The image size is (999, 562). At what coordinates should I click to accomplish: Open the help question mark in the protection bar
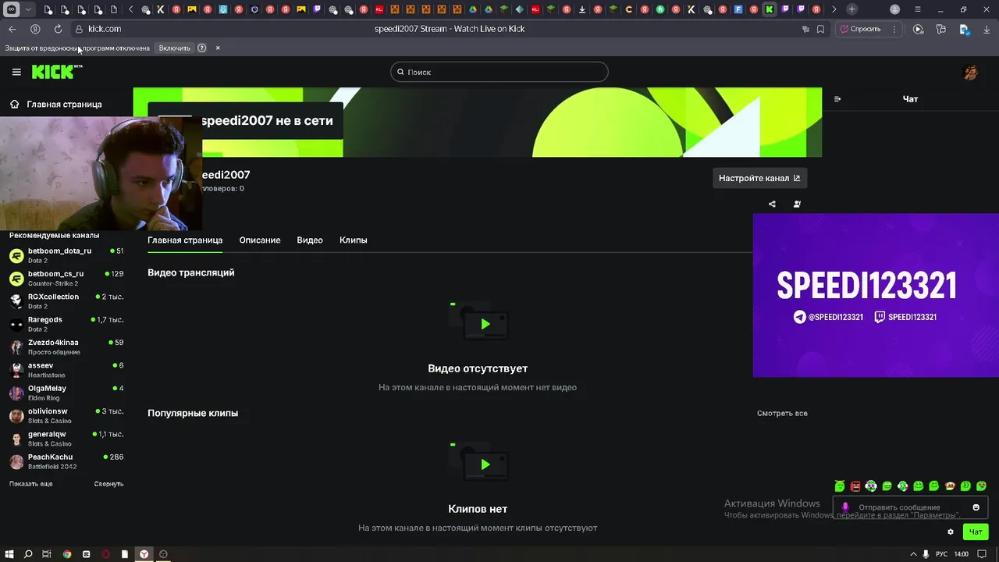point(202,48)
